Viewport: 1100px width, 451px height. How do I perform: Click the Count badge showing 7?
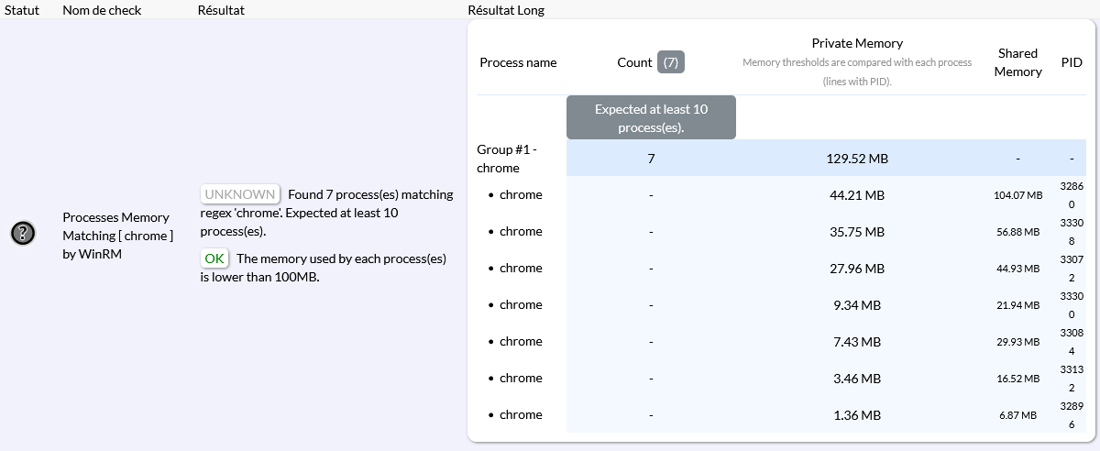671,62
